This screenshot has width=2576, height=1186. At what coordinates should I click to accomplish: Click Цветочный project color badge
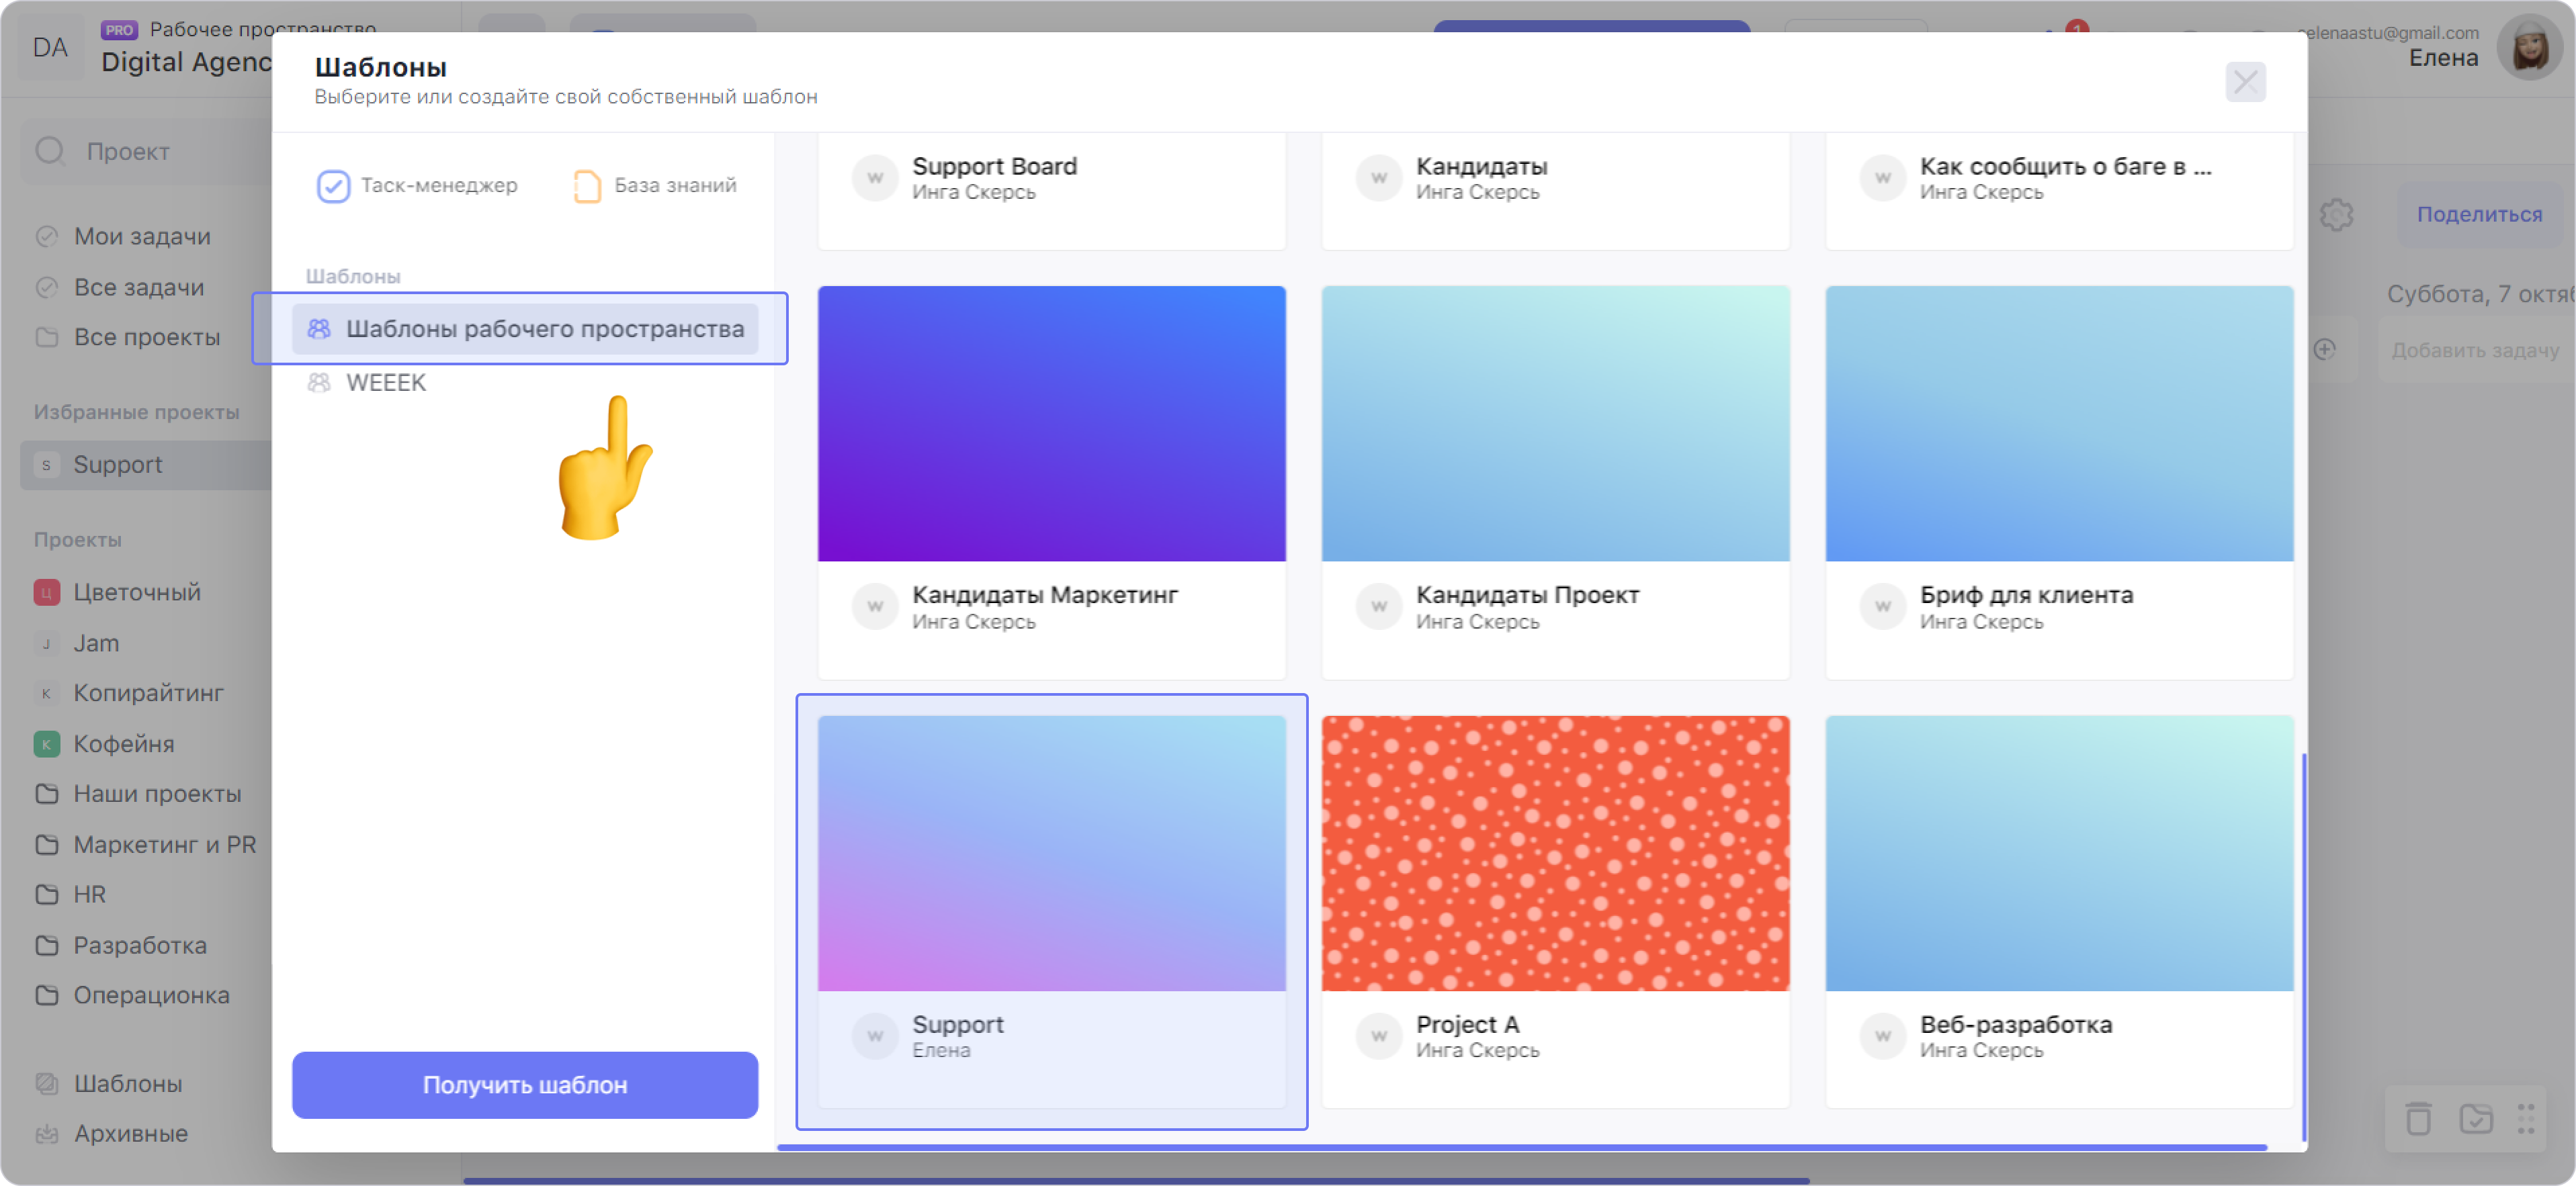tap(46, 594)
